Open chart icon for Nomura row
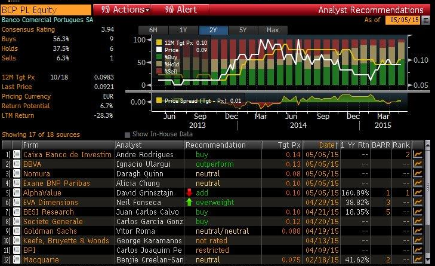 click(418, 173)
